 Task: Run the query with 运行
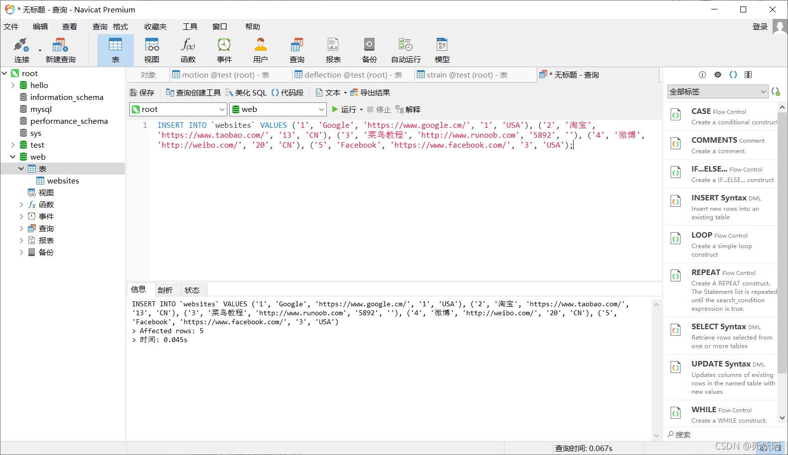(344, 109)
